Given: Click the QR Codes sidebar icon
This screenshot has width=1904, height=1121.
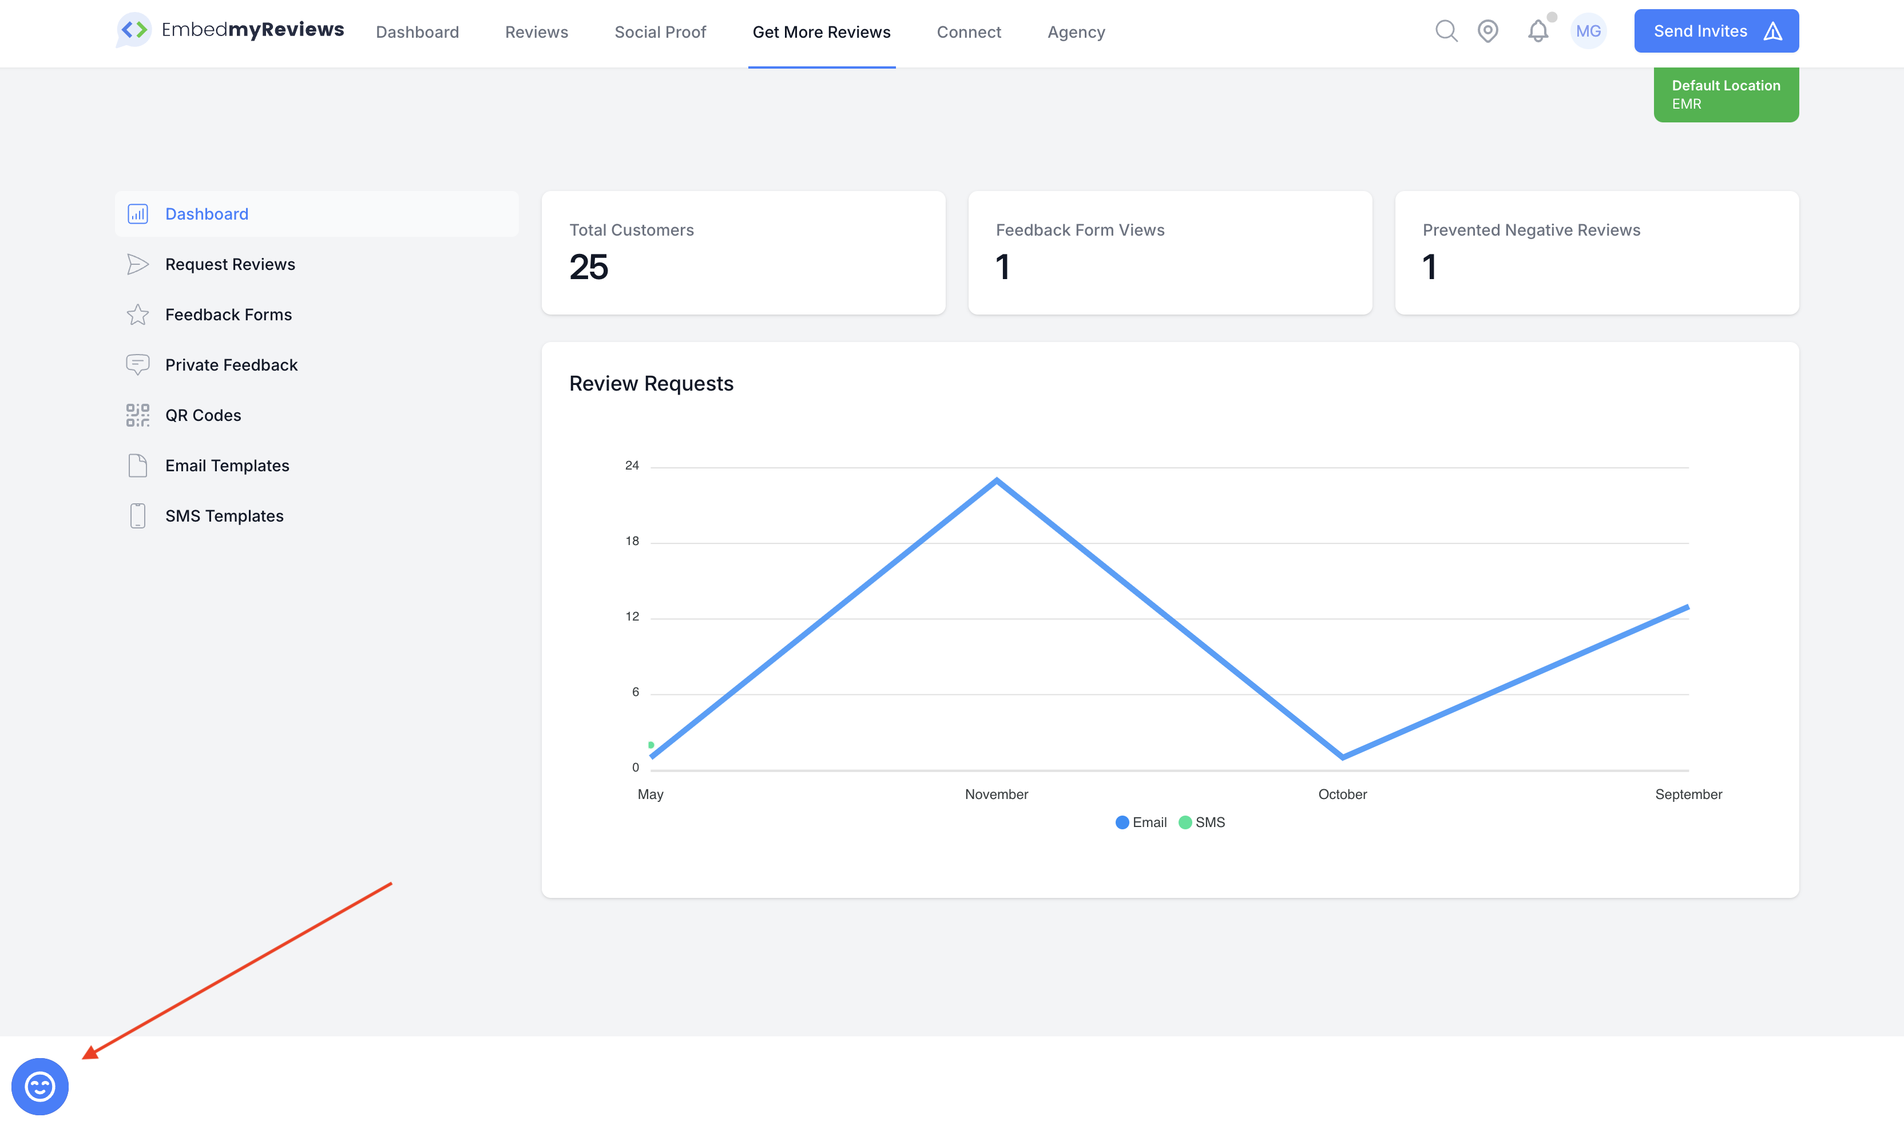Looking at the screenshot, I should pos(137,415).
